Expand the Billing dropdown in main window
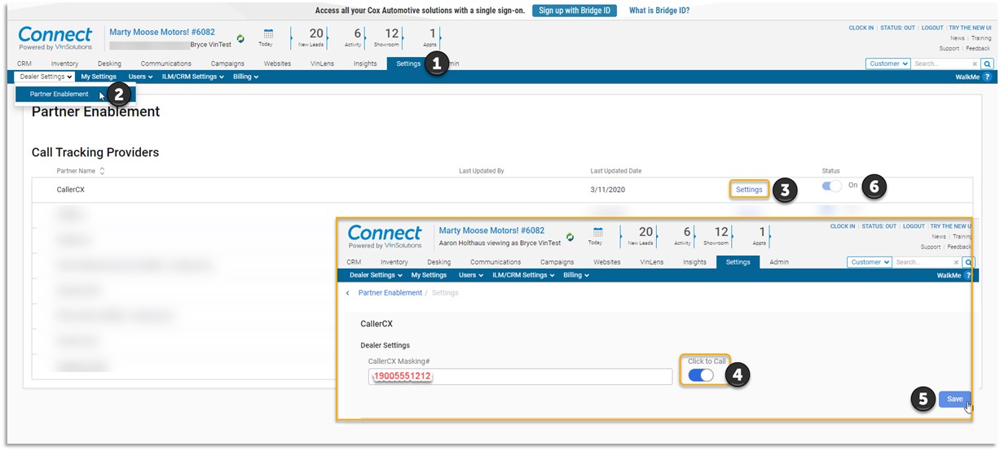The image size is (1000, 451). pyautogui.click(x=245, y=77)
